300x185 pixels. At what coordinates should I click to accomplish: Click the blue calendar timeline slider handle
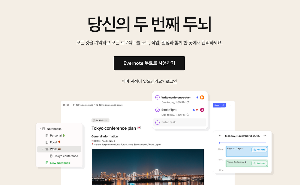[x=220, y=143]
